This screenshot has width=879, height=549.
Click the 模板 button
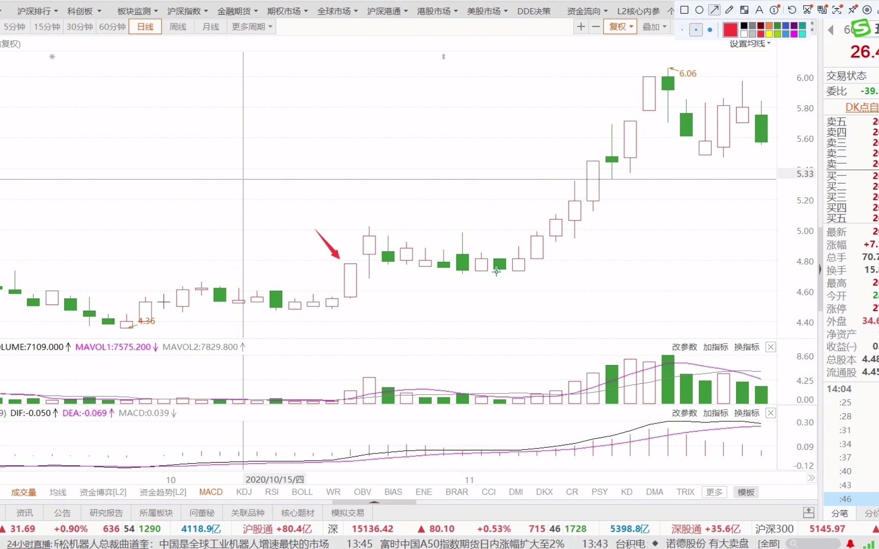[746, 492]
